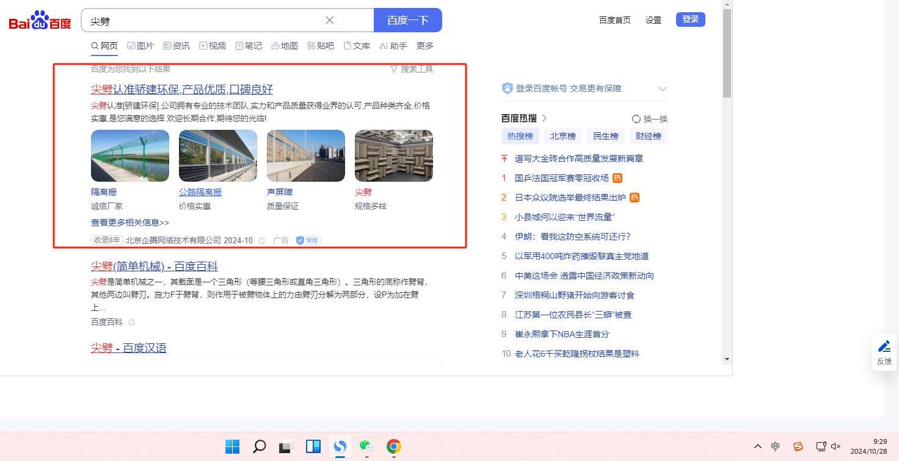Show hidden system tray icons
Image resolution: width=899 pixels, height=461 pixels.
click(757, 446)
